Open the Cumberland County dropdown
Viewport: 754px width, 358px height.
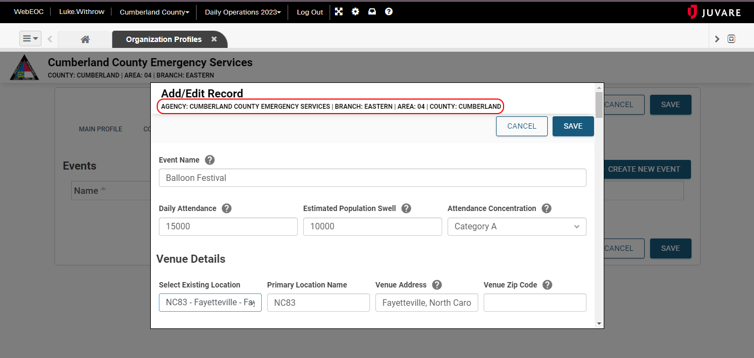(x=154, y=11)
